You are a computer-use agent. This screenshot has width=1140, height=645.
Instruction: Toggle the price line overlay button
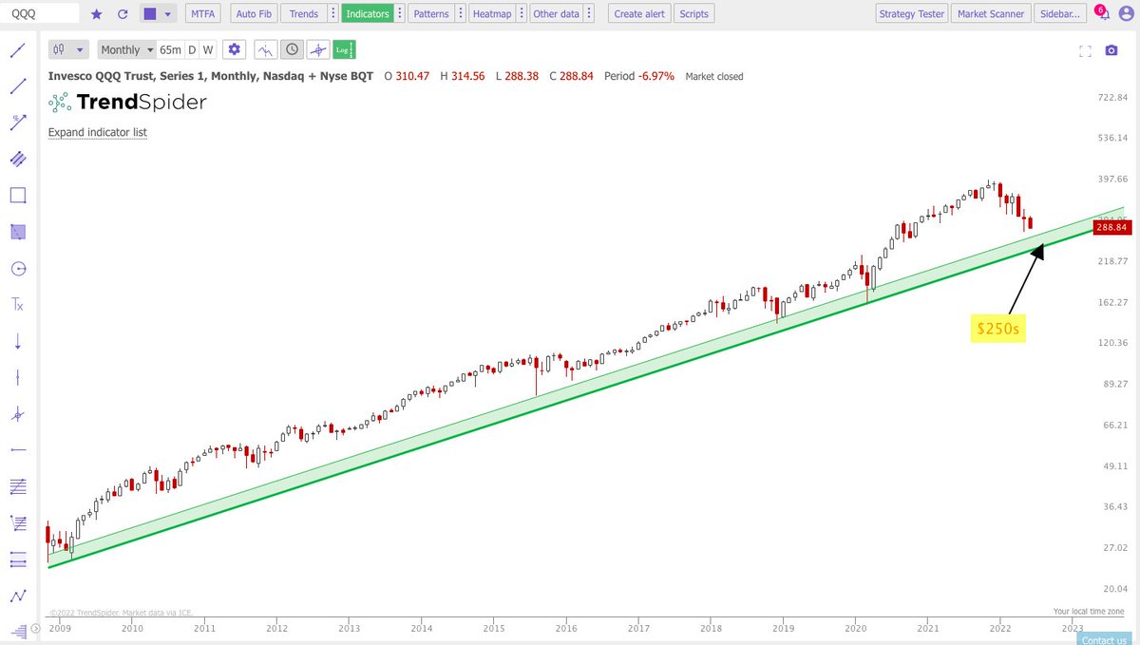click(265, 49)
